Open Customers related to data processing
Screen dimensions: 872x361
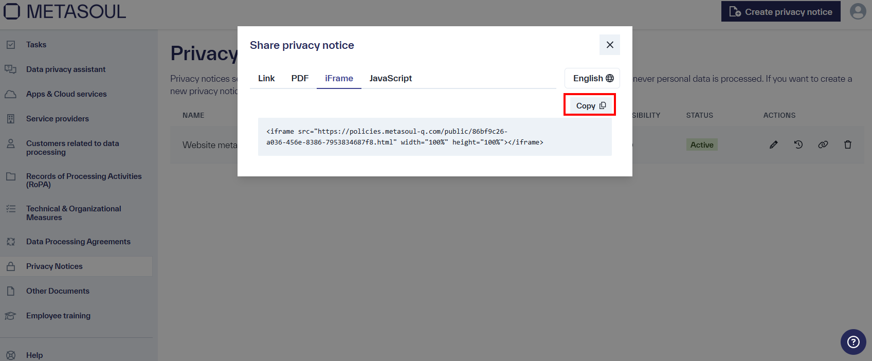coord(72,148)
